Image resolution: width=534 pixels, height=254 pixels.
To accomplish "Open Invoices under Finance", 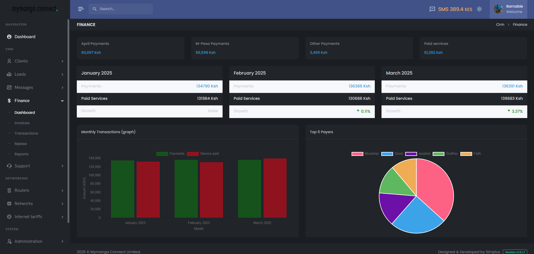I will pyautogui.click(x=22, y=123).
